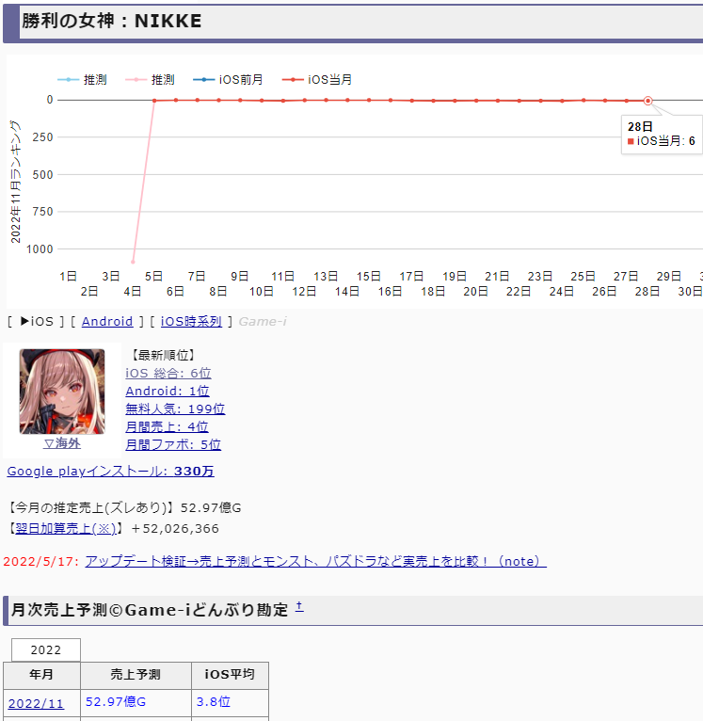Open the 無料人気: 199位 link
Image resolution: width=703 pixels, height=721 pixels.
click(x=175, y=409)
